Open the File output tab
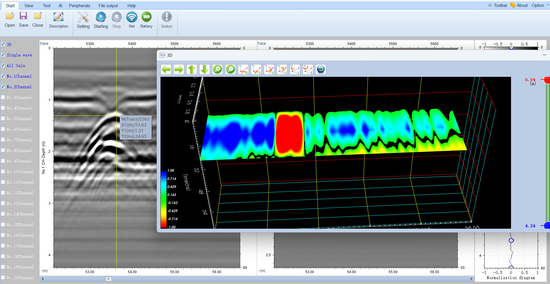550x284 pixels. [108, 5]
